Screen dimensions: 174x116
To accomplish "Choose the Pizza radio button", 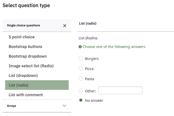I will click(x=81, y=68).
